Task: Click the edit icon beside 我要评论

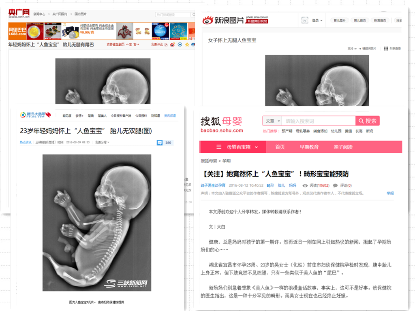Action: click(x=166, y=45)
